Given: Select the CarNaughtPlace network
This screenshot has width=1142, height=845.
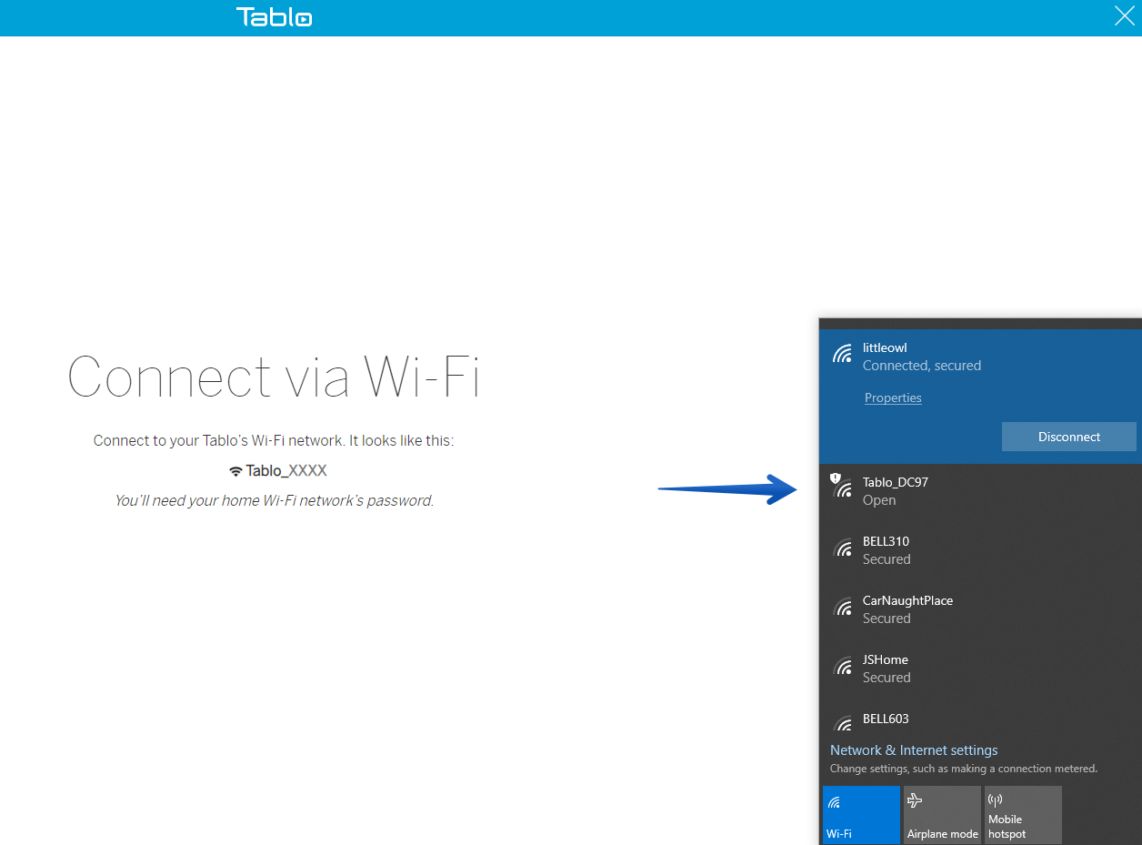Looking at the screenshot, I should (x=980, y=609).
